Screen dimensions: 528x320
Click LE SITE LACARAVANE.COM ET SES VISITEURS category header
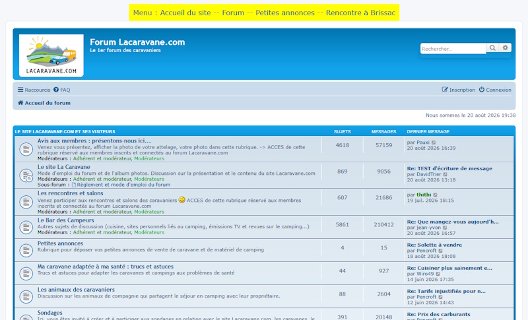65,131
